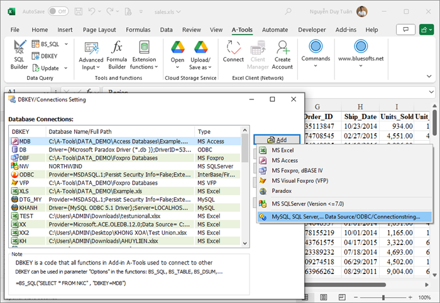The height and width of the screenshot is (303, 440).
Task: Expand the BS_SQL dropdown arrow
Action: click(66, 44)
